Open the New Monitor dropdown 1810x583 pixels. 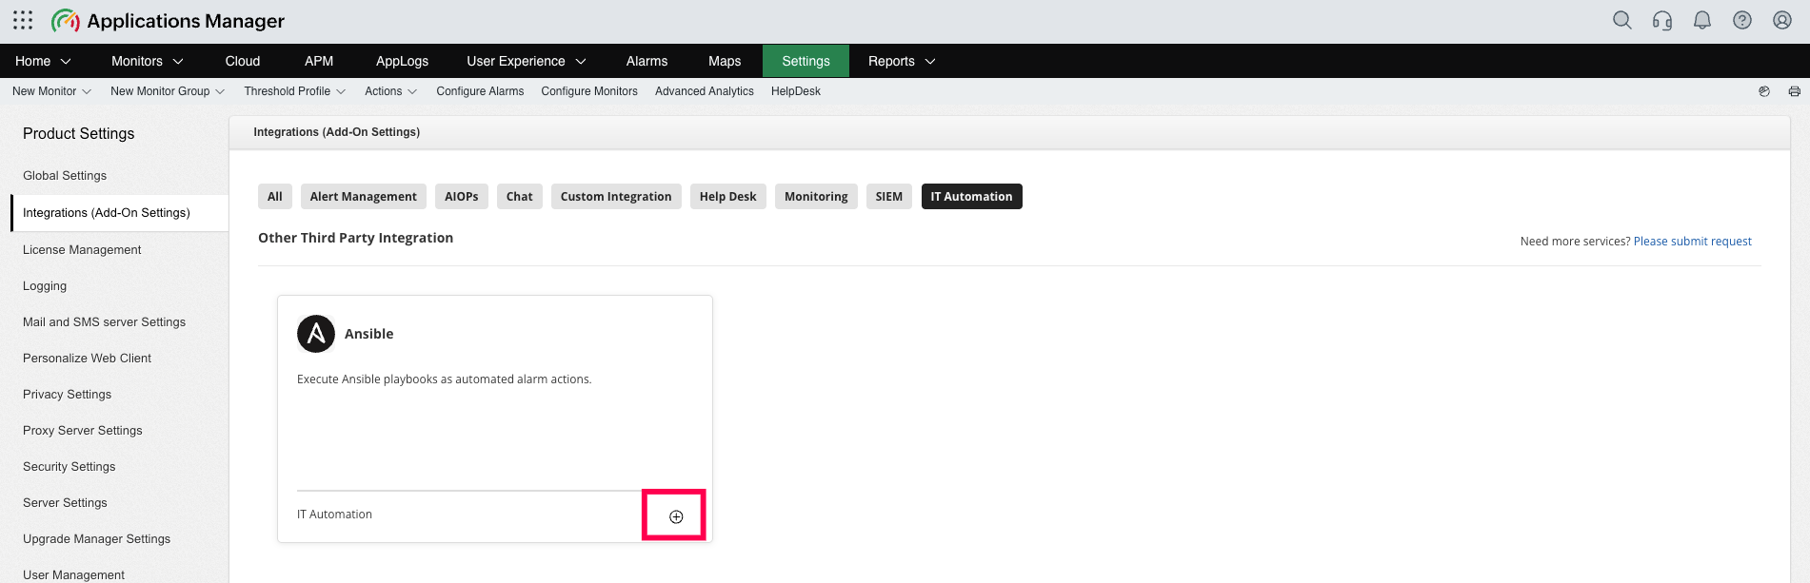(x=51, y=91)
